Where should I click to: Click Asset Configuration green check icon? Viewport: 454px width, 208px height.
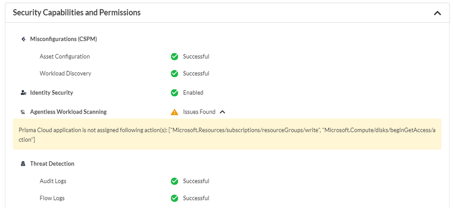click(x=175, y=57)
